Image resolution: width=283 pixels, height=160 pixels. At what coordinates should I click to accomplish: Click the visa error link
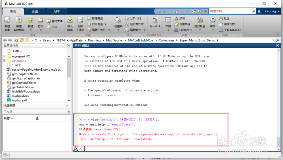(97, 129)
